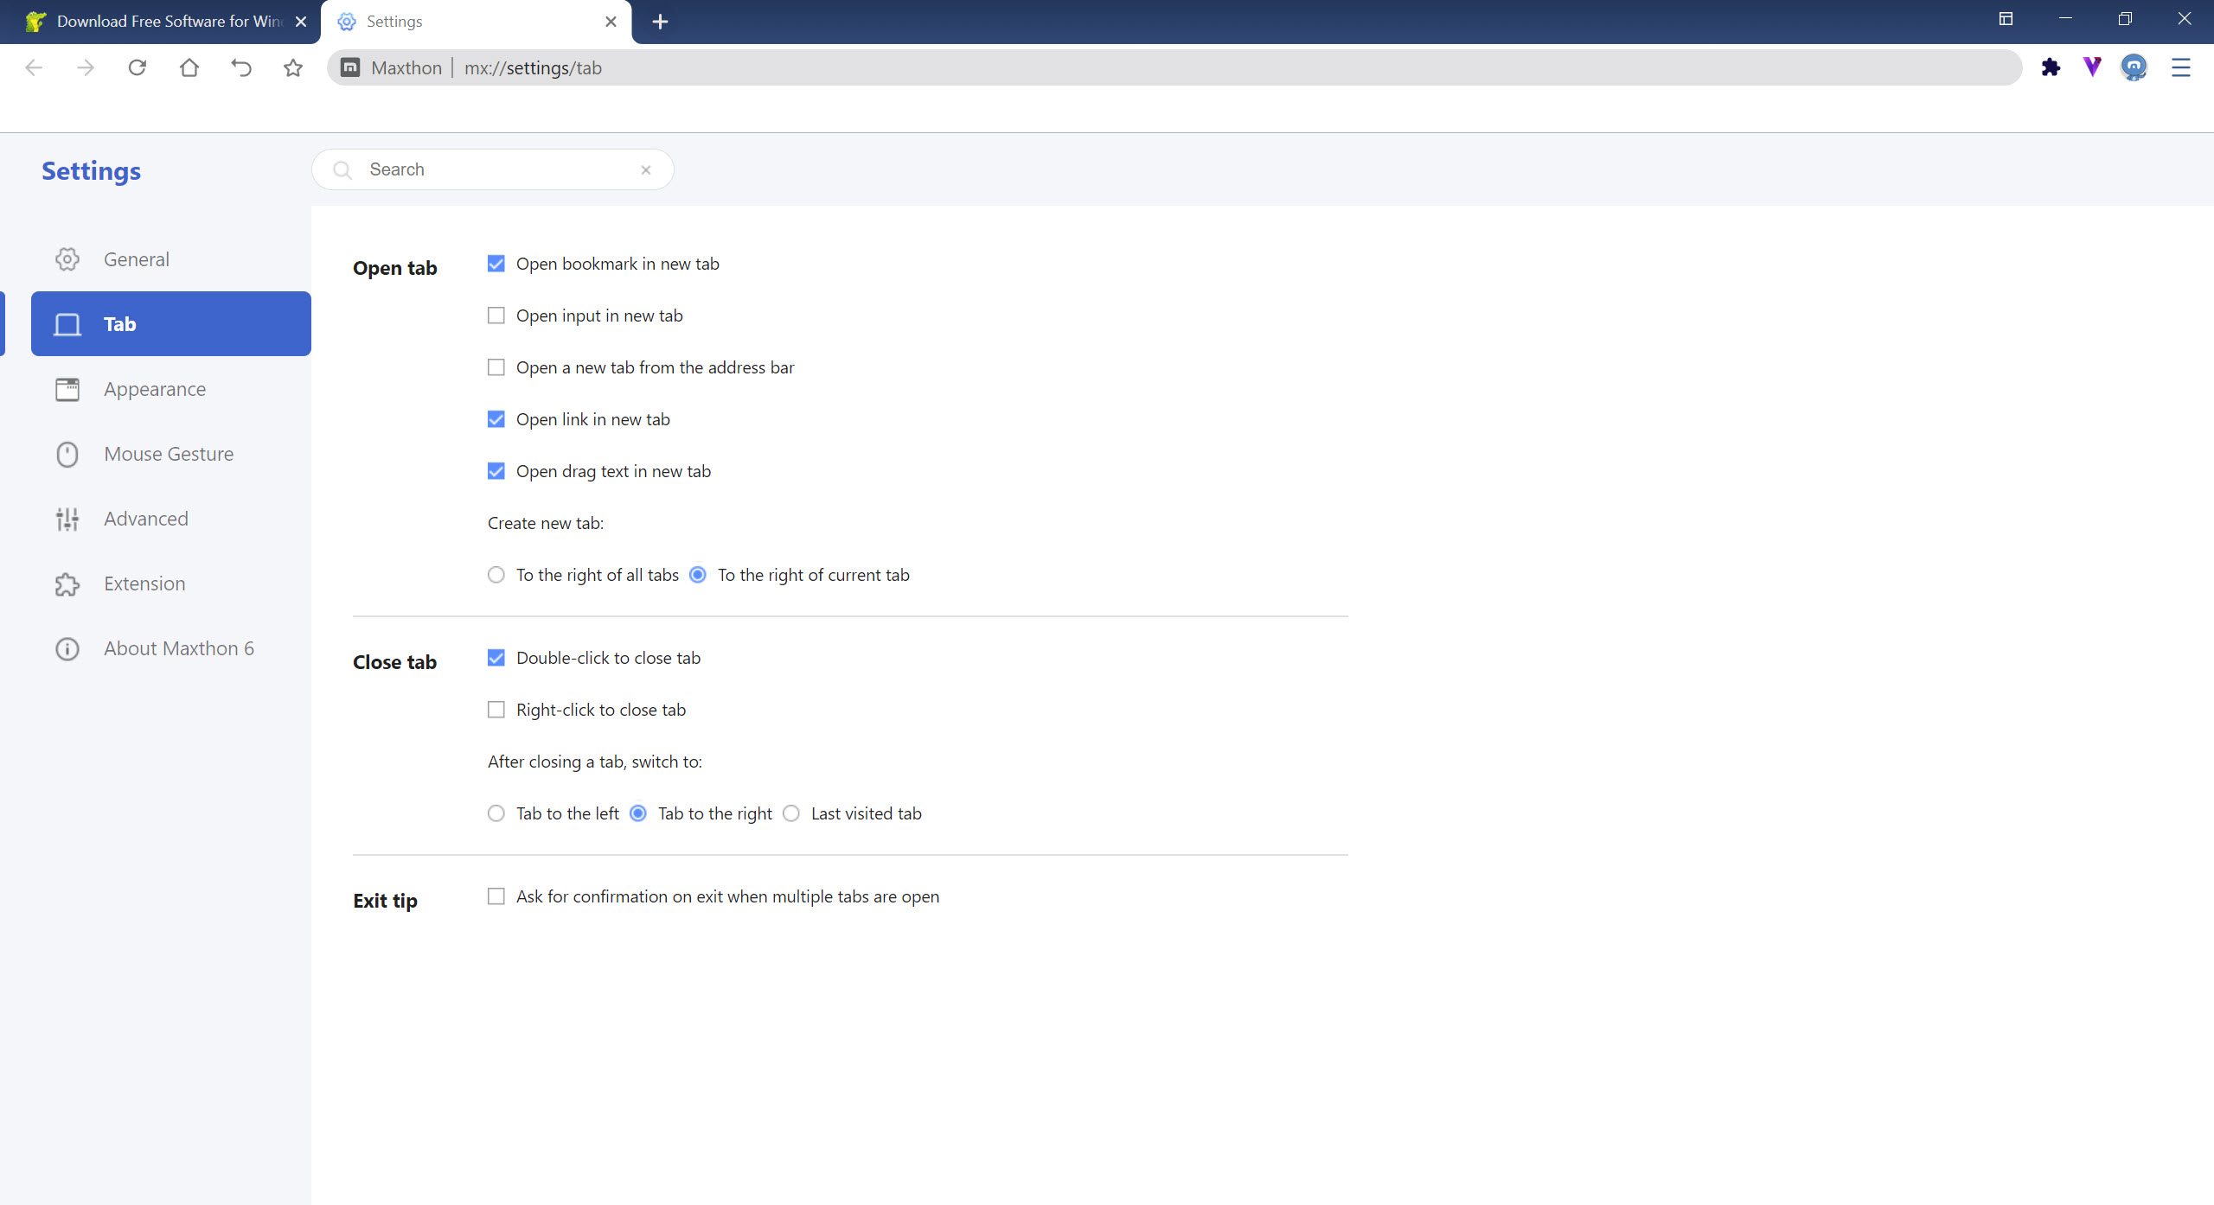Toggle the sidebar panel layout icon
This screenshot has width=2214, height=1205.
click(x=2006, y=19)
